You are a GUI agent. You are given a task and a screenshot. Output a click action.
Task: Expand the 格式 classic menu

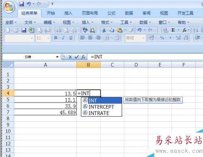point(107,22)
